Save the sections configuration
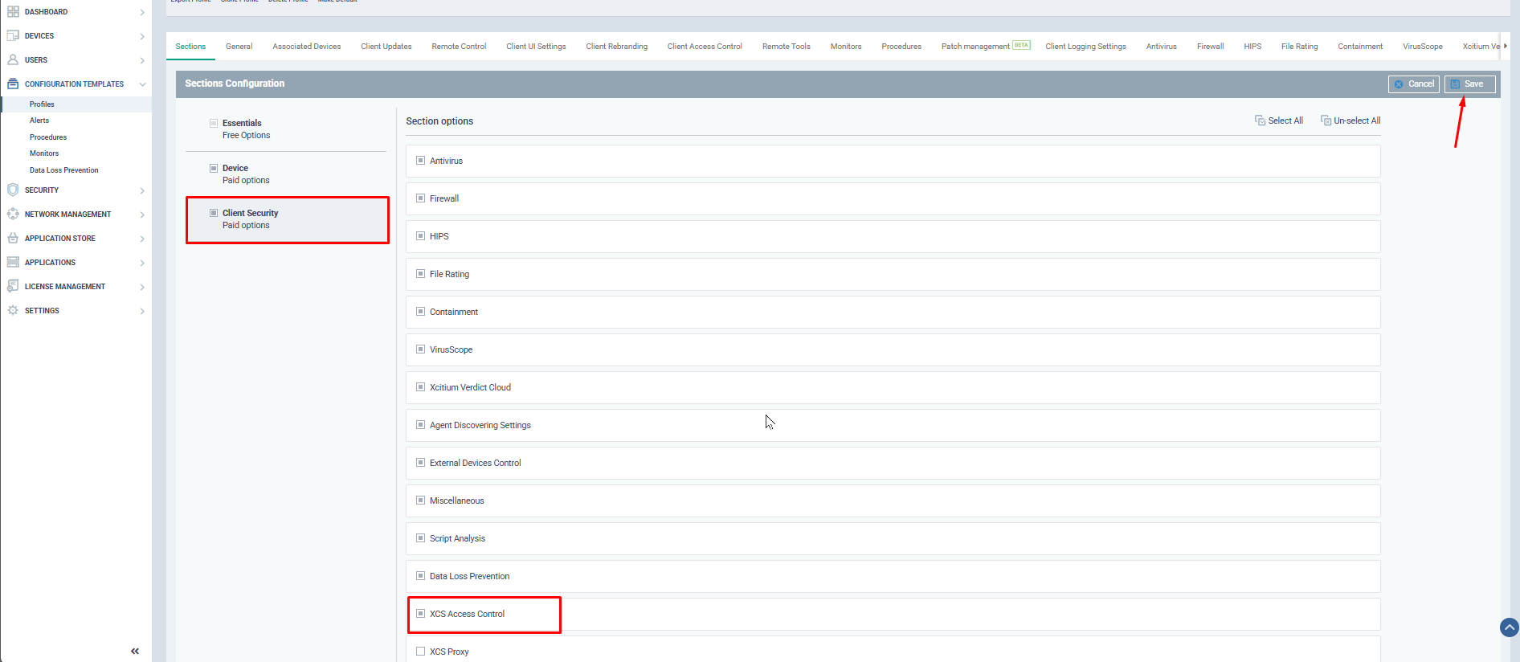1520x662 pixels. point(1469,84)
